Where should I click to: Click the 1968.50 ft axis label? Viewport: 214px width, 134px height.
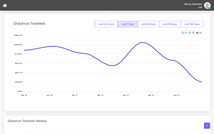(18, 35)
